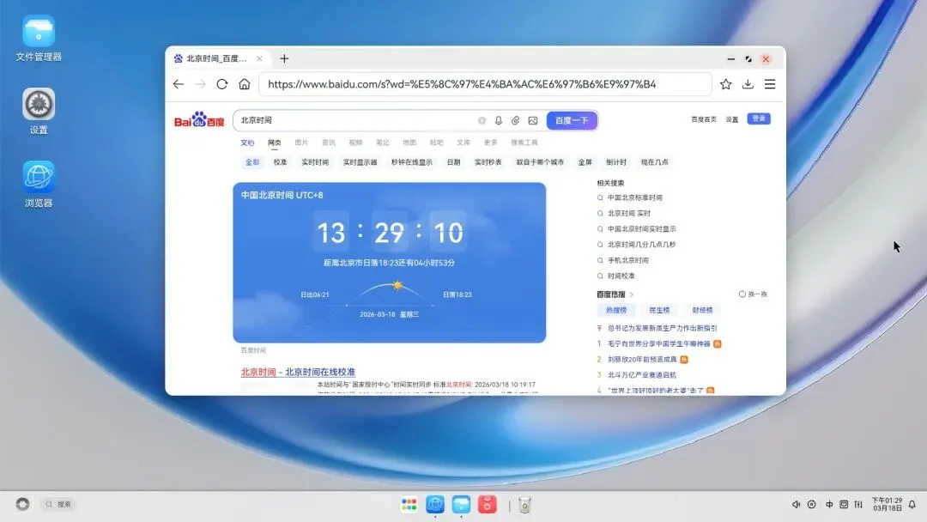This screenshot has width=927, height=522.
Task: Open the 北京时间 - 北京时间在线校准 result
Action: pos(298,372)
